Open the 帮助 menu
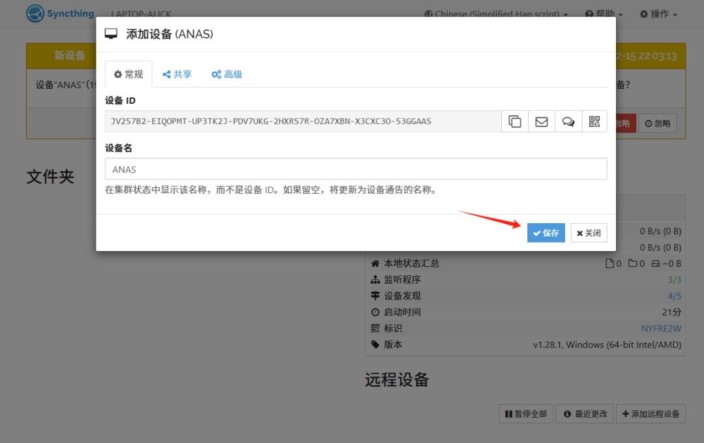Screen dimensions: 704x443 point(604,14)
